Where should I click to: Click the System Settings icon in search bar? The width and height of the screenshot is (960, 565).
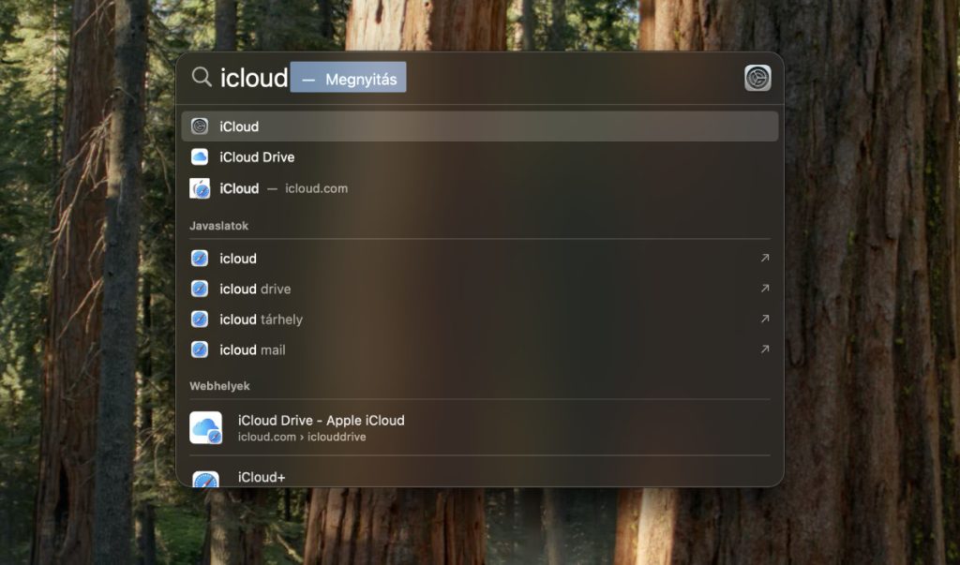(x=757, y=78)
